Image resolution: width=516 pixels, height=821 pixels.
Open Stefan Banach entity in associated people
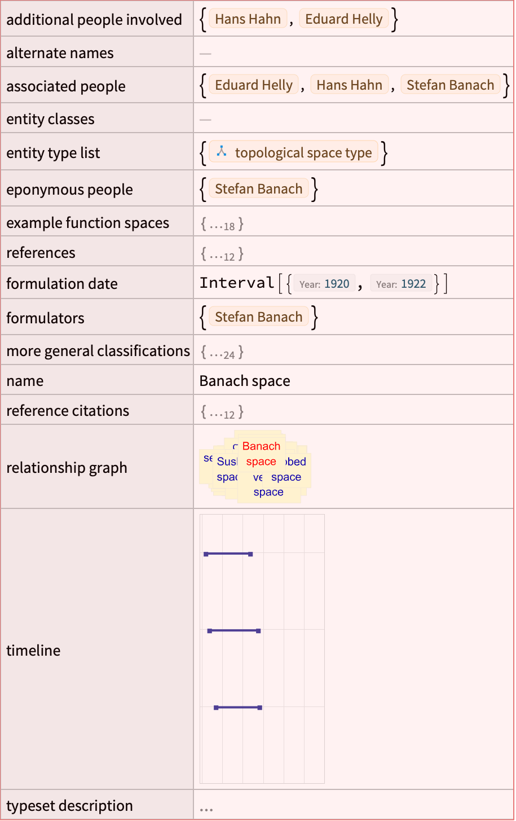pyautogui.click(x=451, y=85)
